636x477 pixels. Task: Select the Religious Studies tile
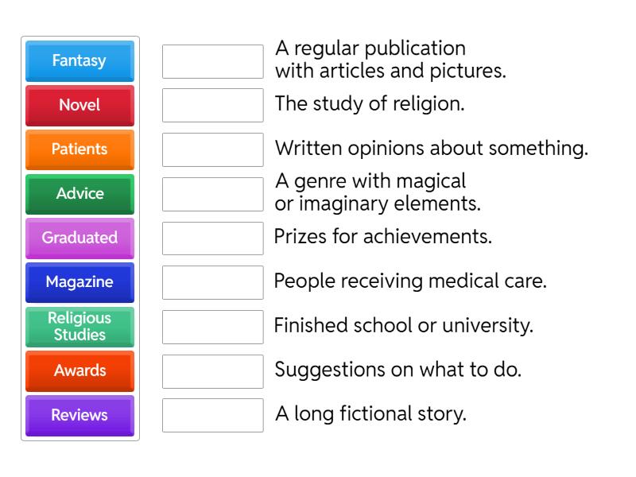tap(79, 327)
